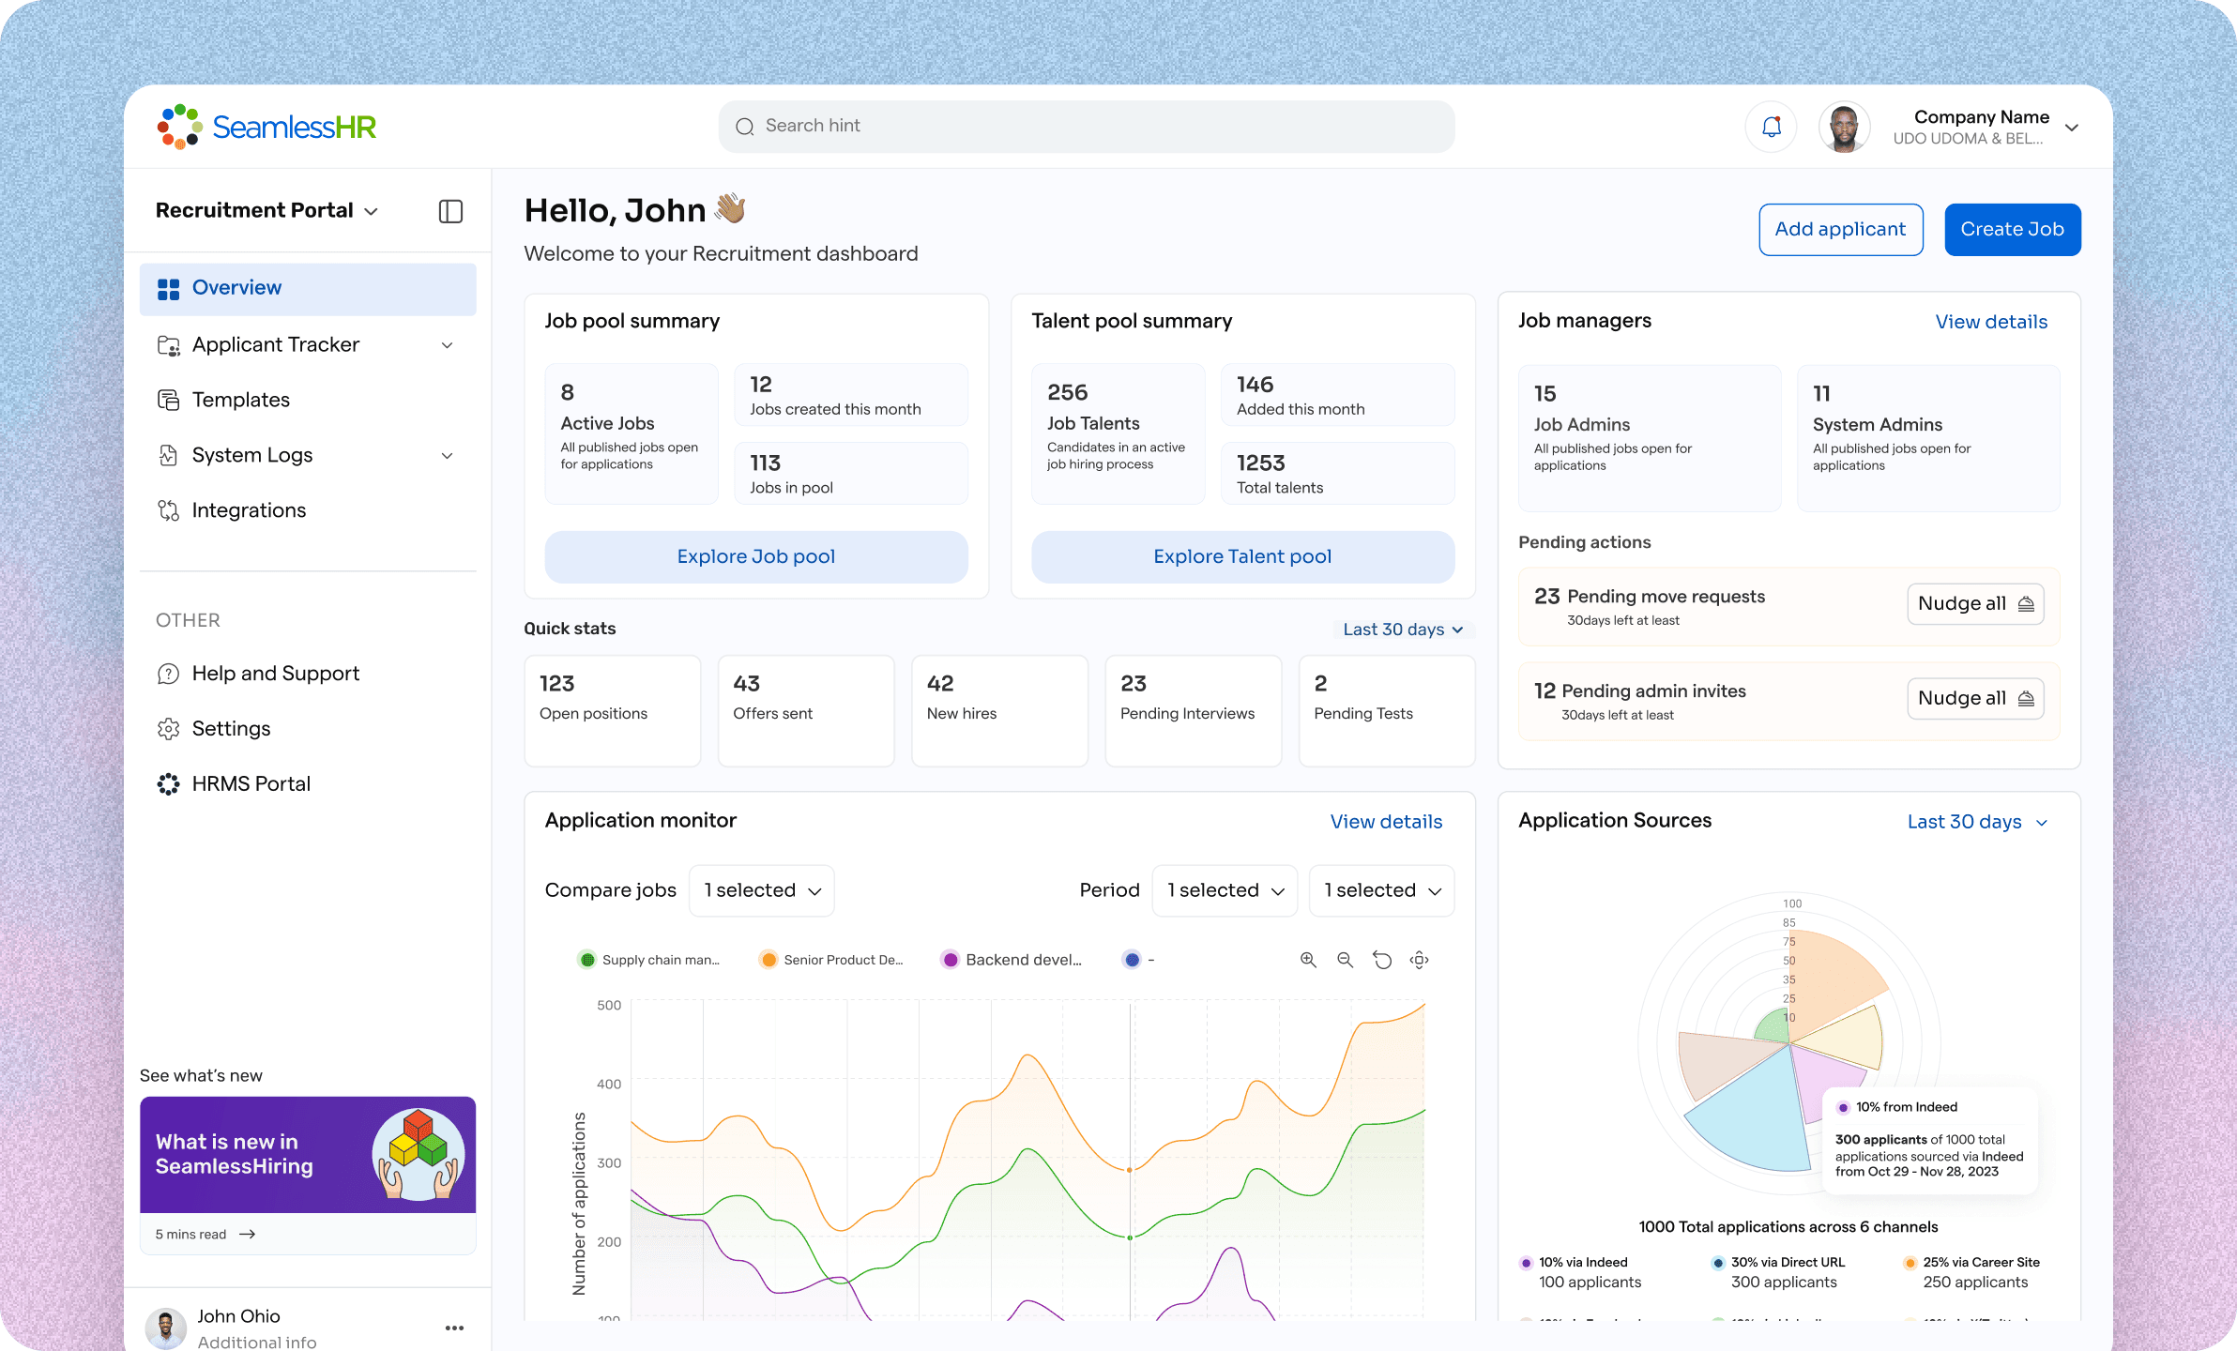Toggle the blue unnamed series in legend
This screenshot has width=2237, height=1351.
1138,960
